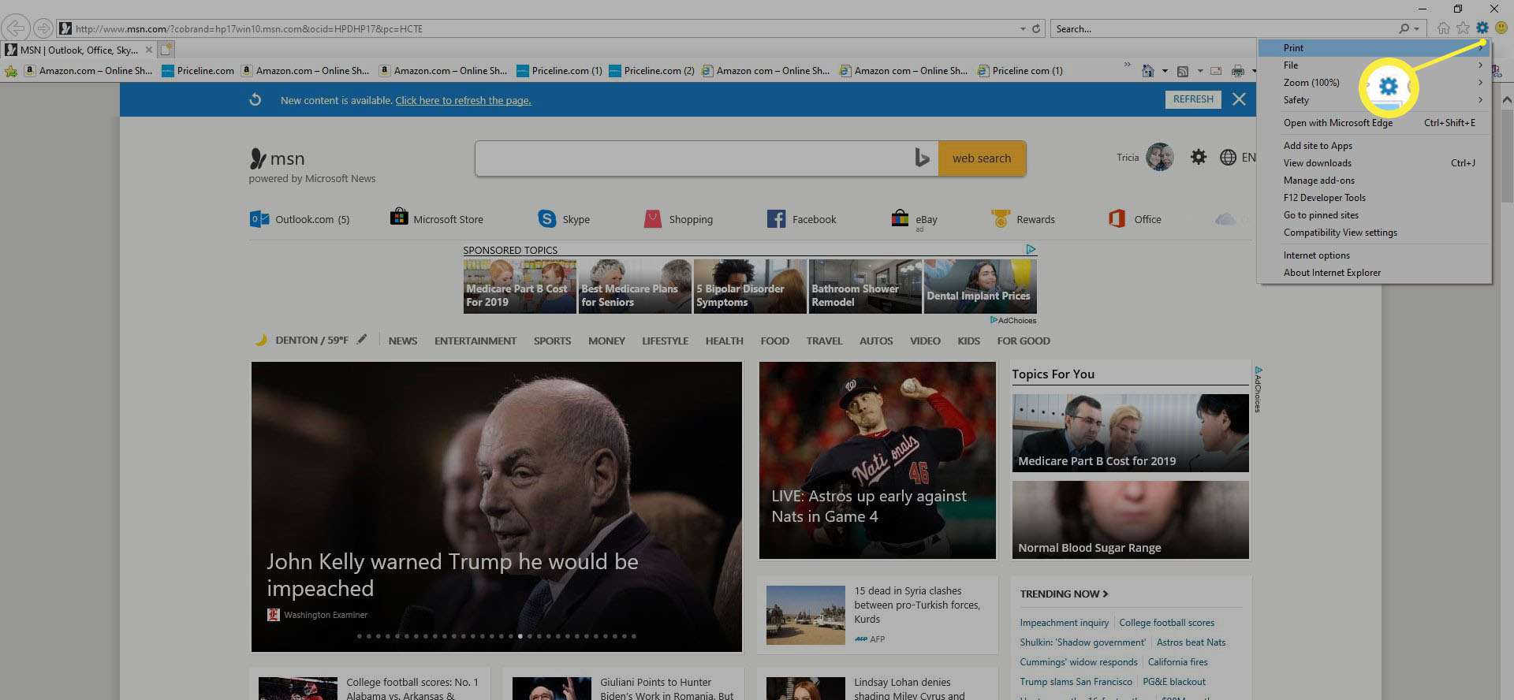Open the FOR GOOD category
This screenshot has height=700, width=1514.
[1024, 341]
